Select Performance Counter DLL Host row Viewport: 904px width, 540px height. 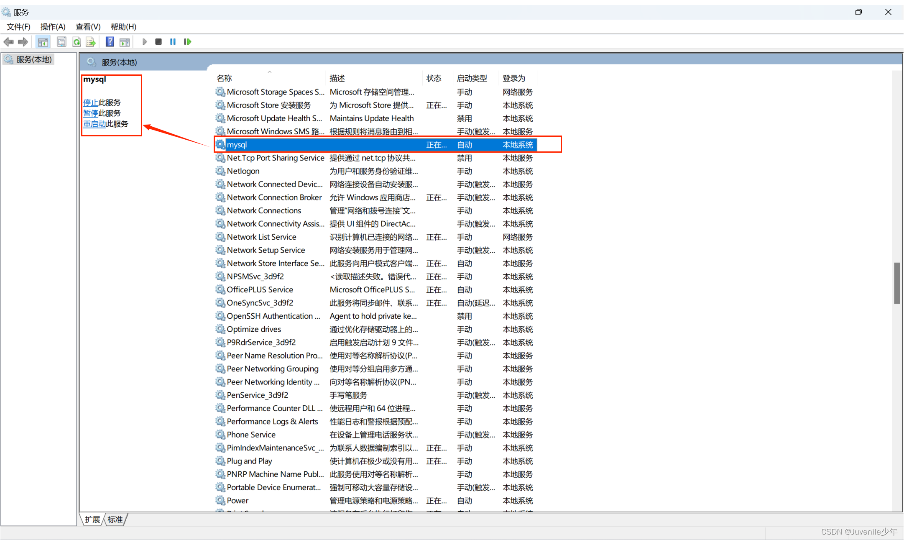tap(375, 408)
